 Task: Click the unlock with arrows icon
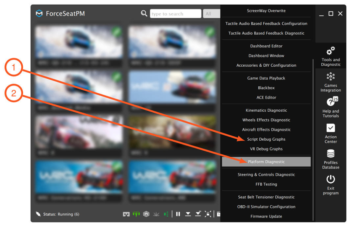click(x=208, y=214)
